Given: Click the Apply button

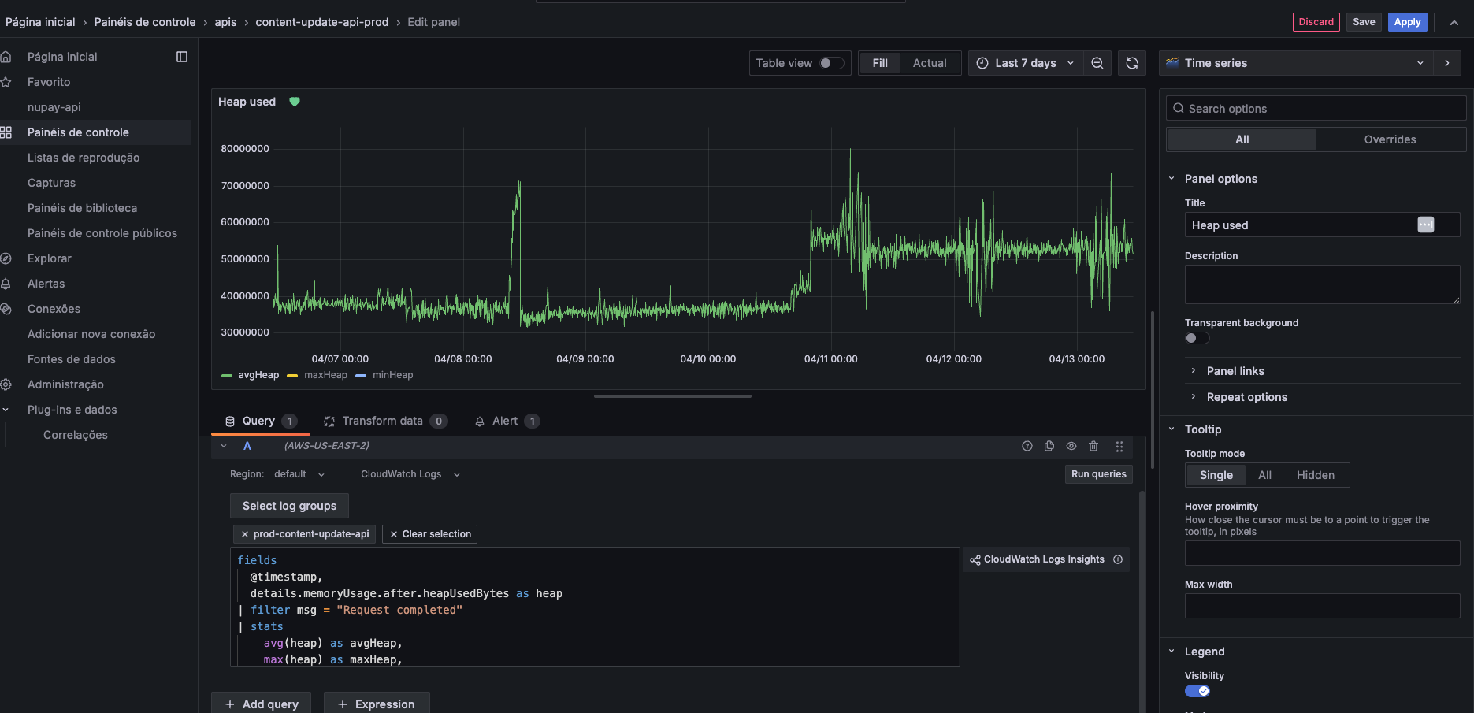Looking at the screenshot, I should click(x=1407, y=22).
